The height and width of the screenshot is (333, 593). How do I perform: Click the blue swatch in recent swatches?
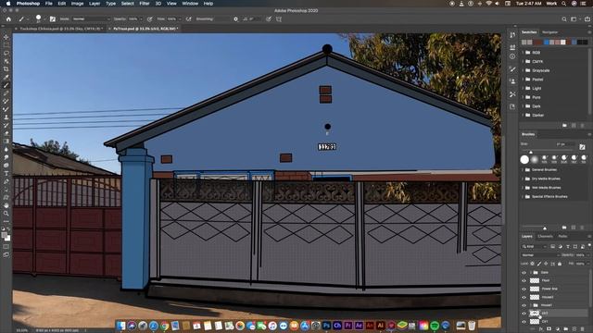[x=547, y=42]
